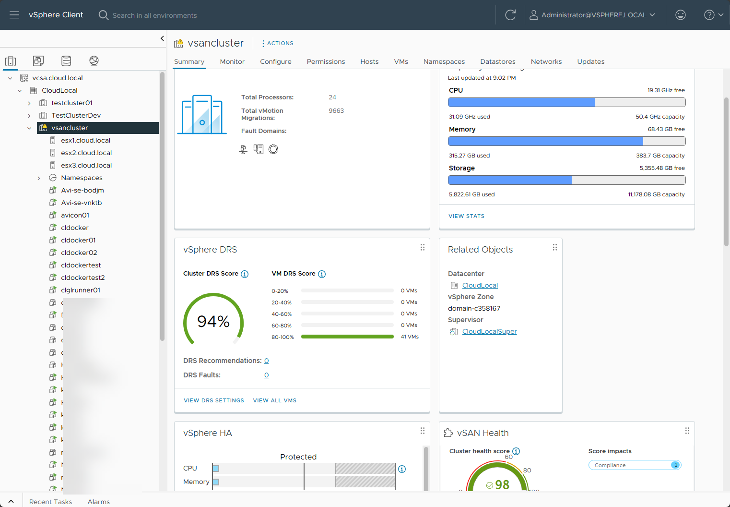Open the Datastores tab
730x507 pixels.
[497, 61]
